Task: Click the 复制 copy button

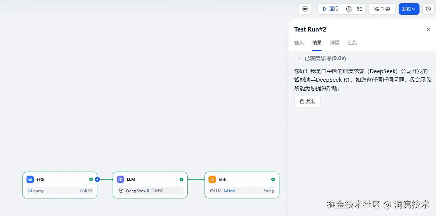Action: tap(308, 101)
